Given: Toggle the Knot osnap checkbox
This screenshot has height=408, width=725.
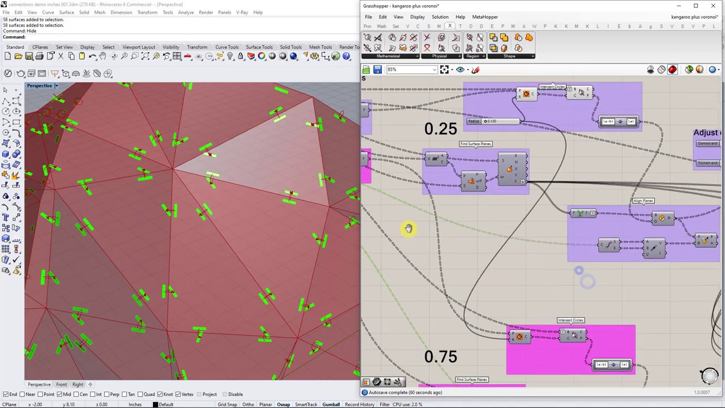Looking at the screenshot, I should click(159, 394).
